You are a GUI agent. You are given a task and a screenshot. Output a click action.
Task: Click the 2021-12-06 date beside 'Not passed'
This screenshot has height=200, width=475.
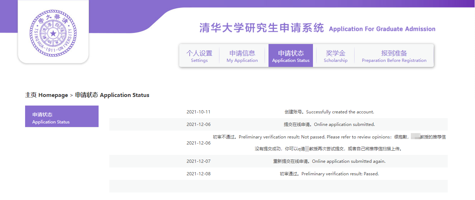[x=199, y=143]
